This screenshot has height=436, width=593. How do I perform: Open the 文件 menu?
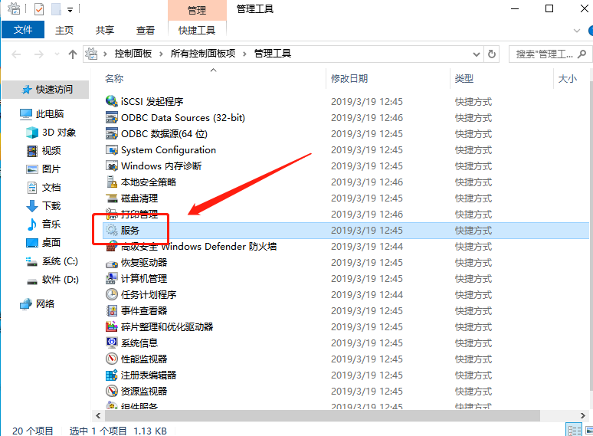click(23, 30)
